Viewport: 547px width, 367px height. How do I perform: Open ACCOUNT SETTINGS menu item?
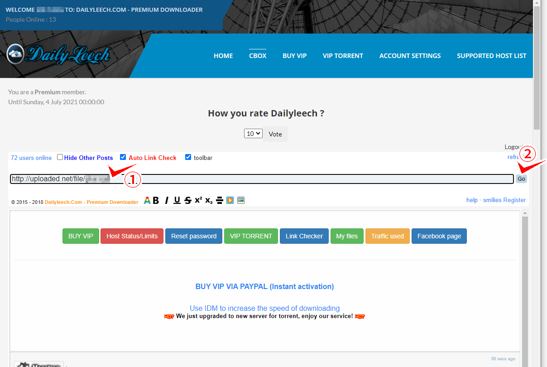coord(410,56)
